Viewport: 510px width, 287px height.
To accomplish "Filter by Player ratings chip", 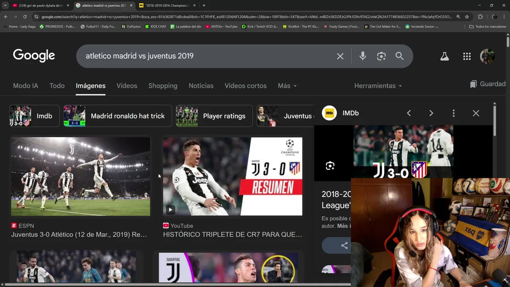I will pyautogui.click(x=214, y=116).
